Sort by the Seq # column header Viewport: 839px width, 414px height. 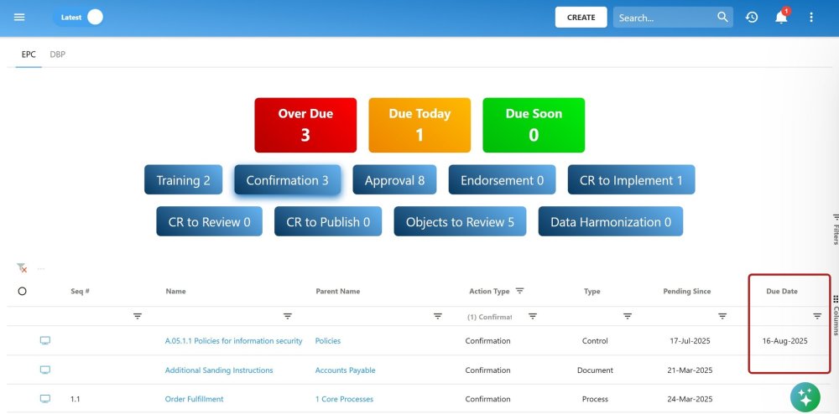pyautogui.click(x=80, y=291)
